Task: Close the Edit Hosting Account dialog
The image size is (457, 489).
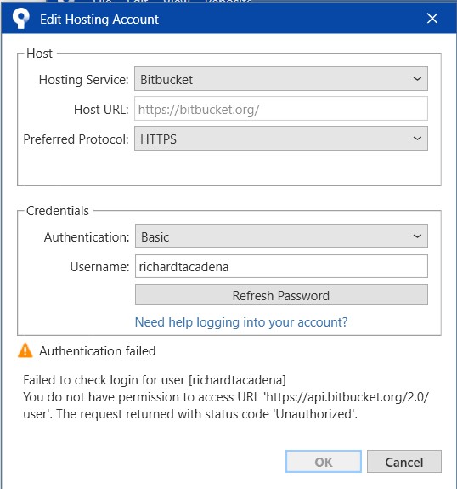Action: [432, 19]
